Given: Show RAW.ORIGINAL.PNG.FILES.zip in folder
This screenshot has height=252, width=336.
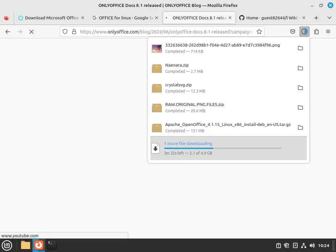Looking at the screenshot, I should point(301,108).
